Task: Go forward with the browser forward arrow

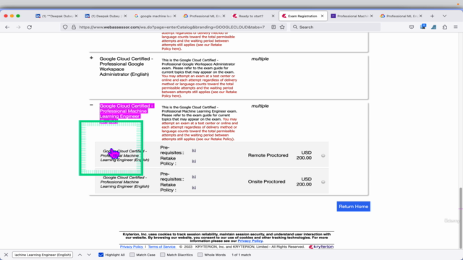Action: pyautogui.click(x=18, y=27)
